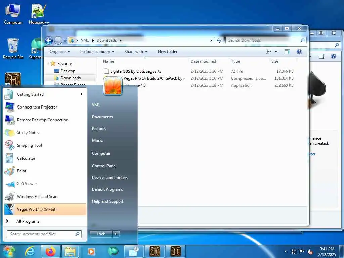The width and height of the screenshot is (344, 258).
Task: Collapse Favorites tree node
Action: point(48,63)
